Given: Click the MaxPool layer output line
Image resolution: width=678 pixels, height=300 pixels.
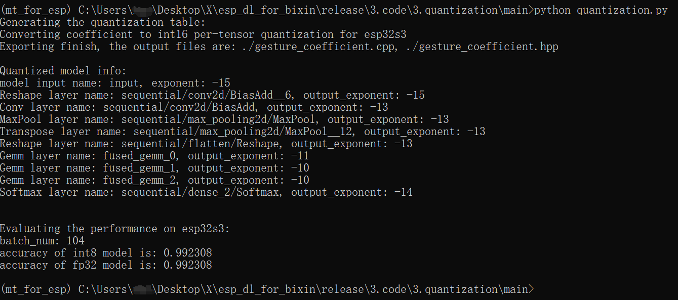Looking at the screenshot, I should (x=224, y=119).
